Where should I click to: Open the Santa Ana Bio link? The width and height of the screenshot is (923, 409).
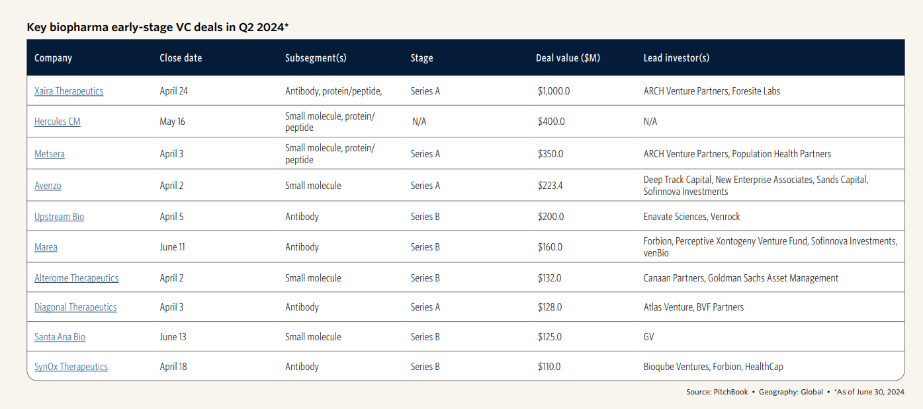coord(60,337)
